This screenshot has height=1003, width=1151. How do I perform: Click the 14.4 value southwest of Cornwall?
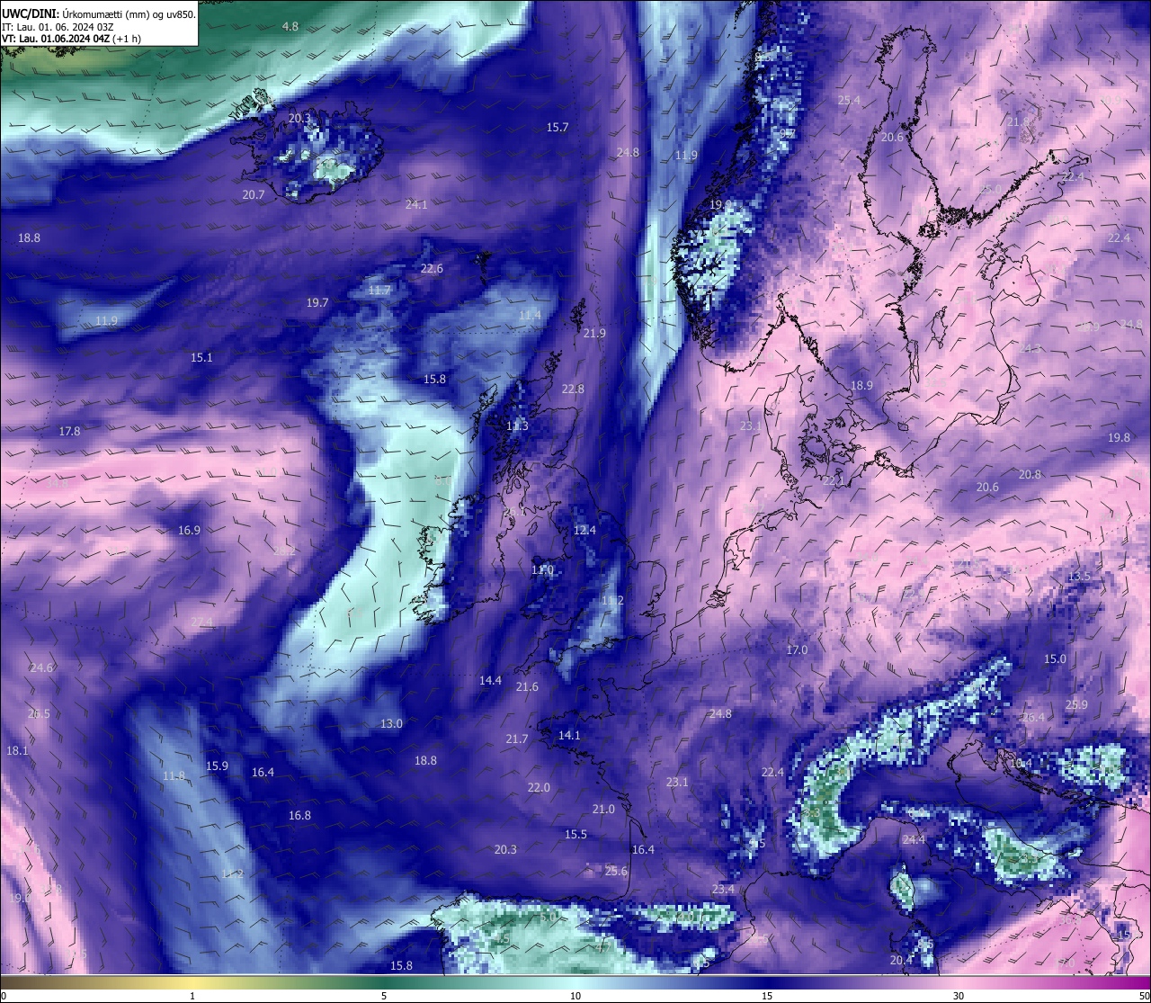490,681
